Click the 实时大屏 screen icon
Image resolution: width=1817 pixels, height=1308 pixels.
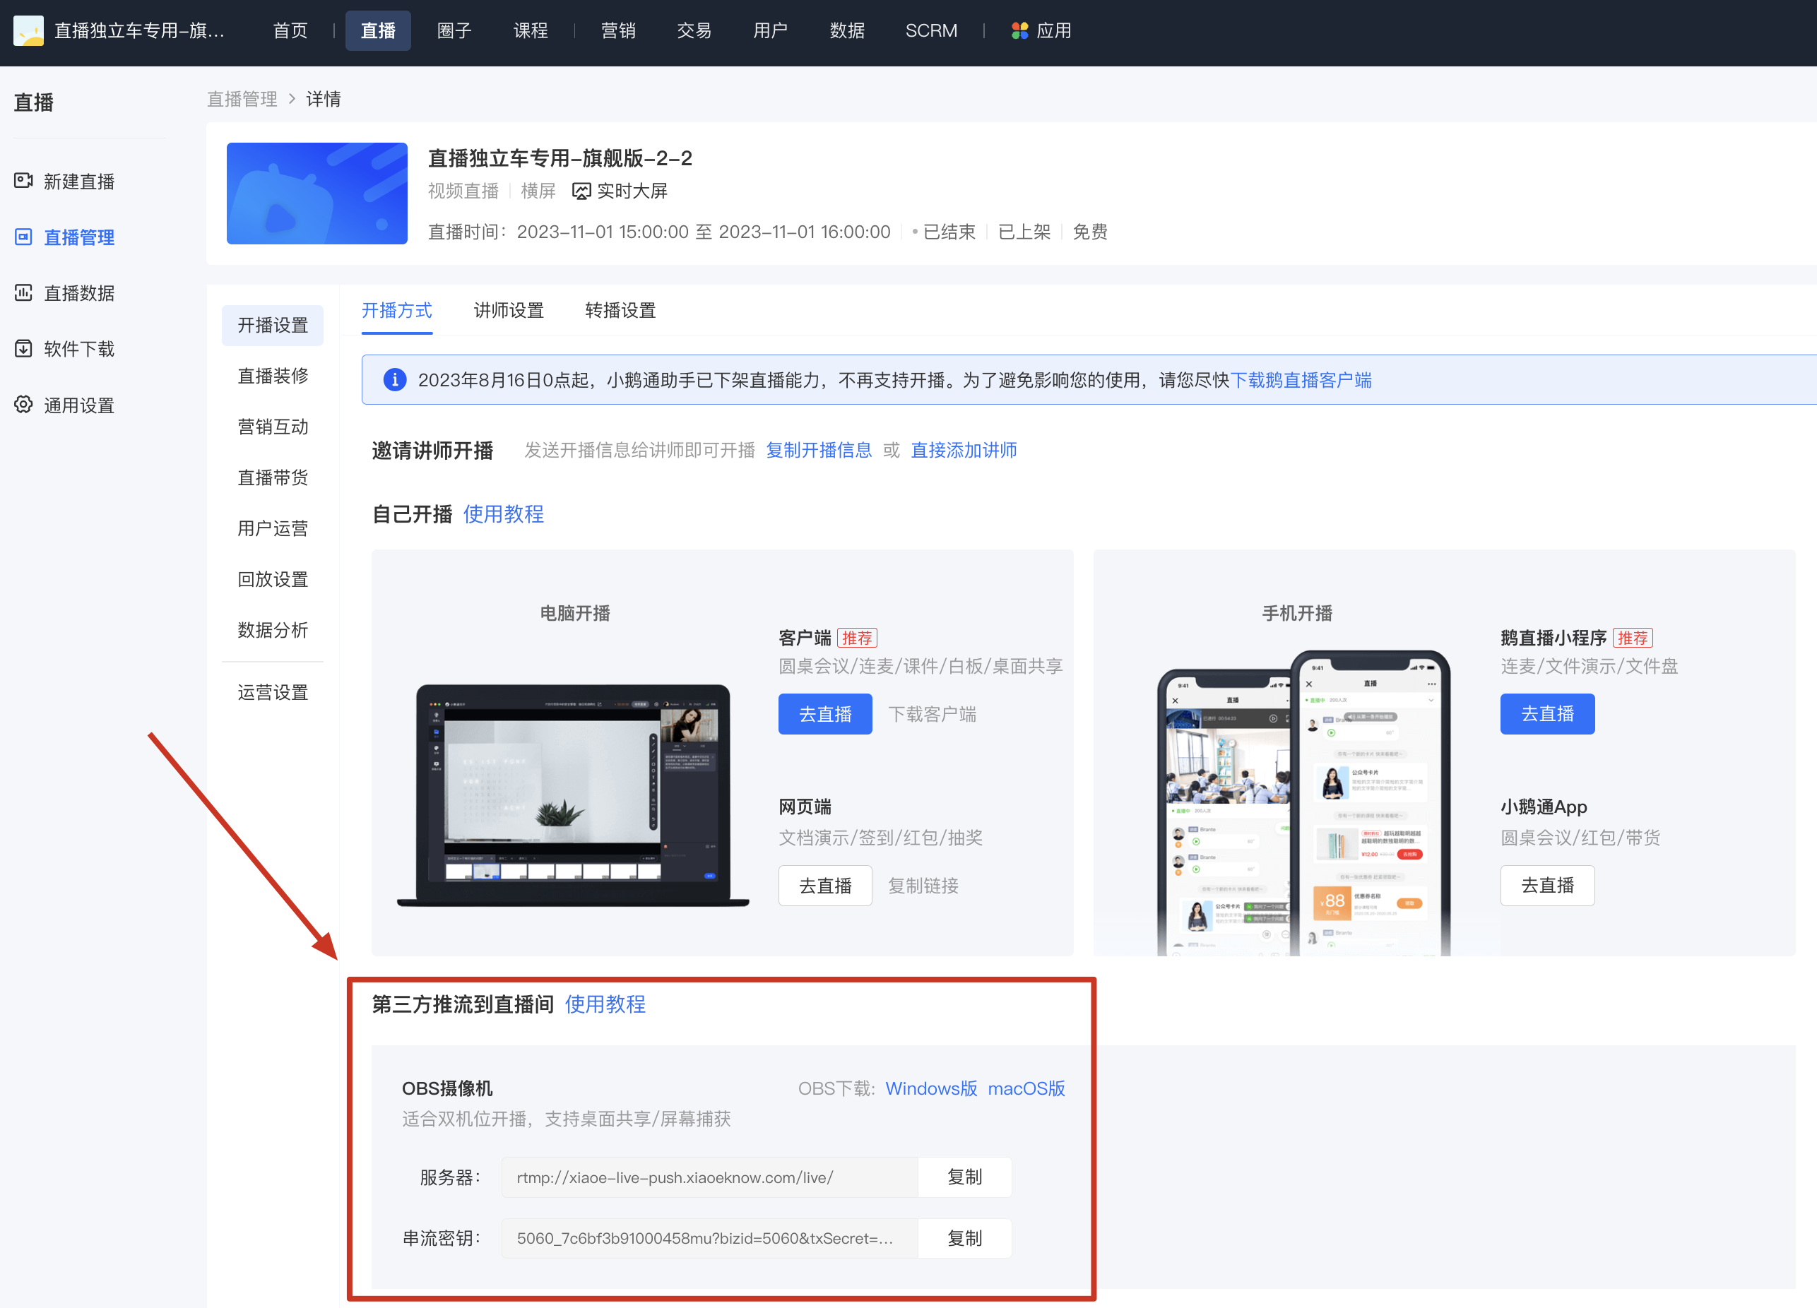tap(581, 191)
